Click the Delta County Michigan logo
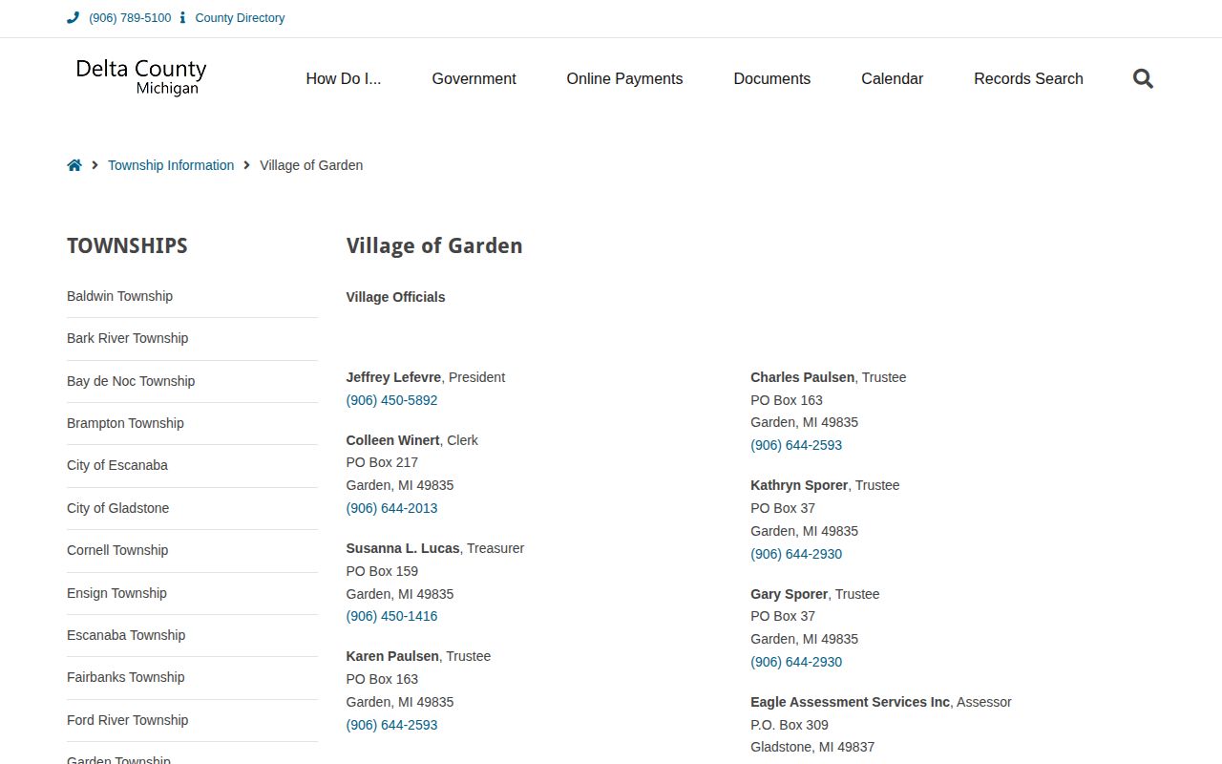Image resolution: width=1222 pixels, height=764 pixels. [x=141, y=77]
